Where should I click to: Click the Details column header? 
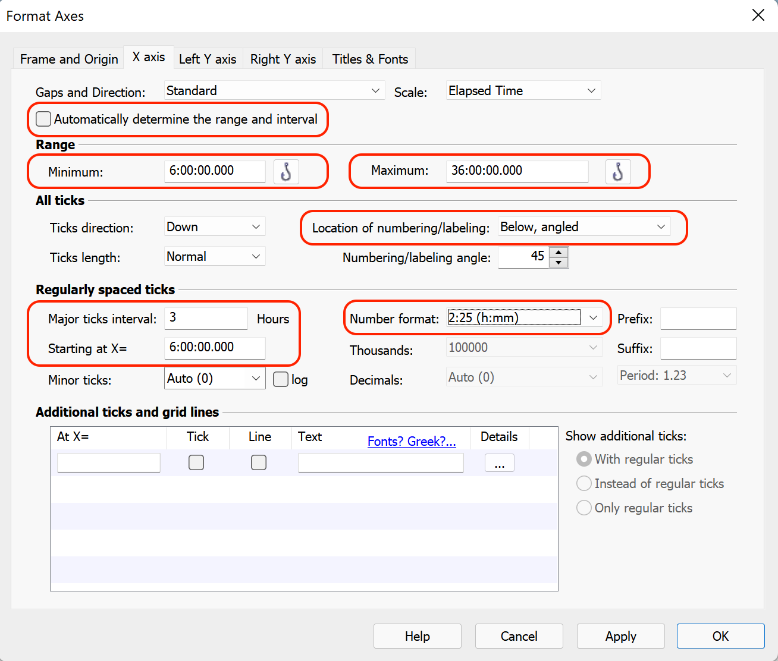[499, 436]
